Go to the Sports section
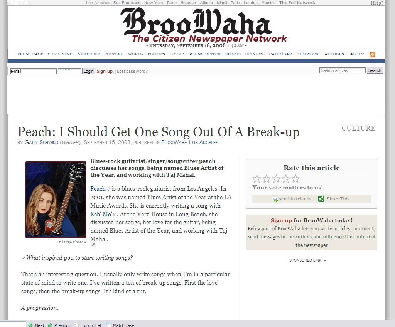The width and height of the screenshot is (395, 327). [x=233, y=54]
